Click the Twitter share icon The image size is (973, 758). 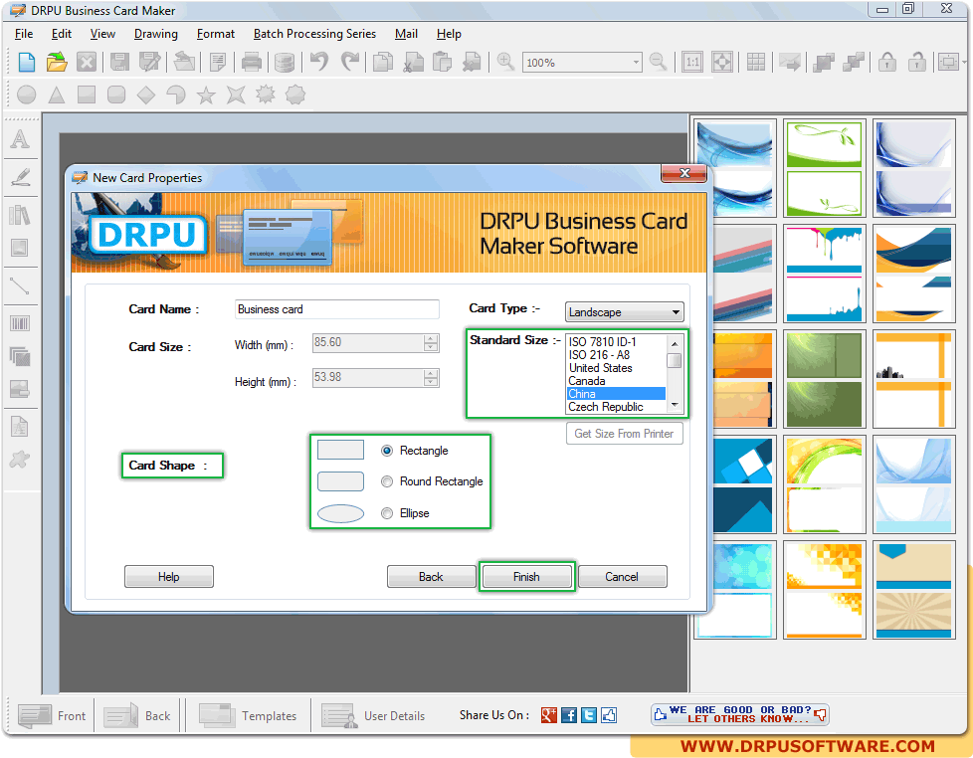589,715
